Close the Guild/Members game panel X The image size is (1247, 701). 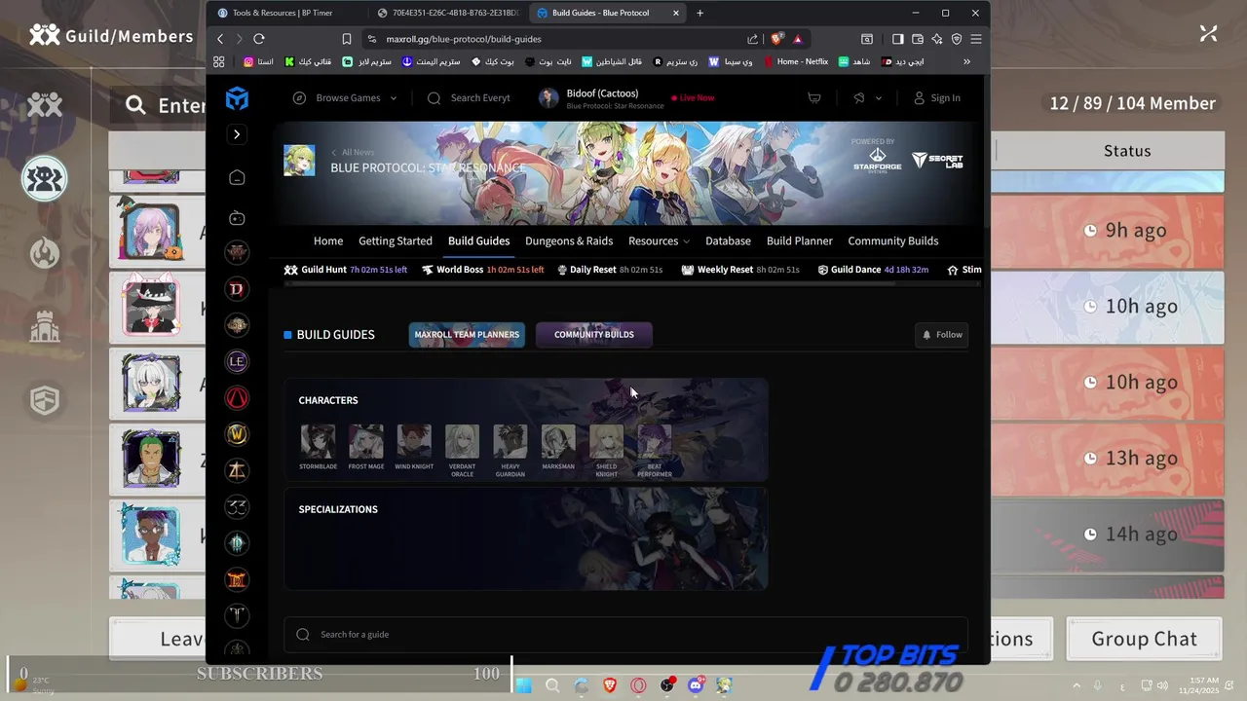[1209, 34]
